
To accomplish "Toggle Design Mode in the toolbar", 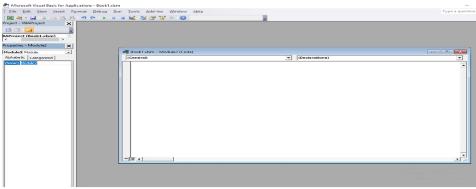I will click(x=131, y=18).
